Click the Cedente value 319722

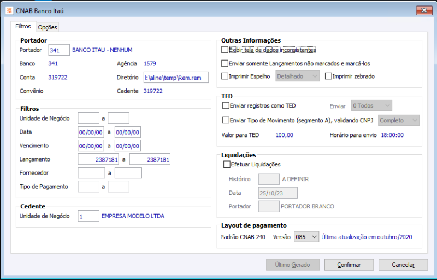153,91
